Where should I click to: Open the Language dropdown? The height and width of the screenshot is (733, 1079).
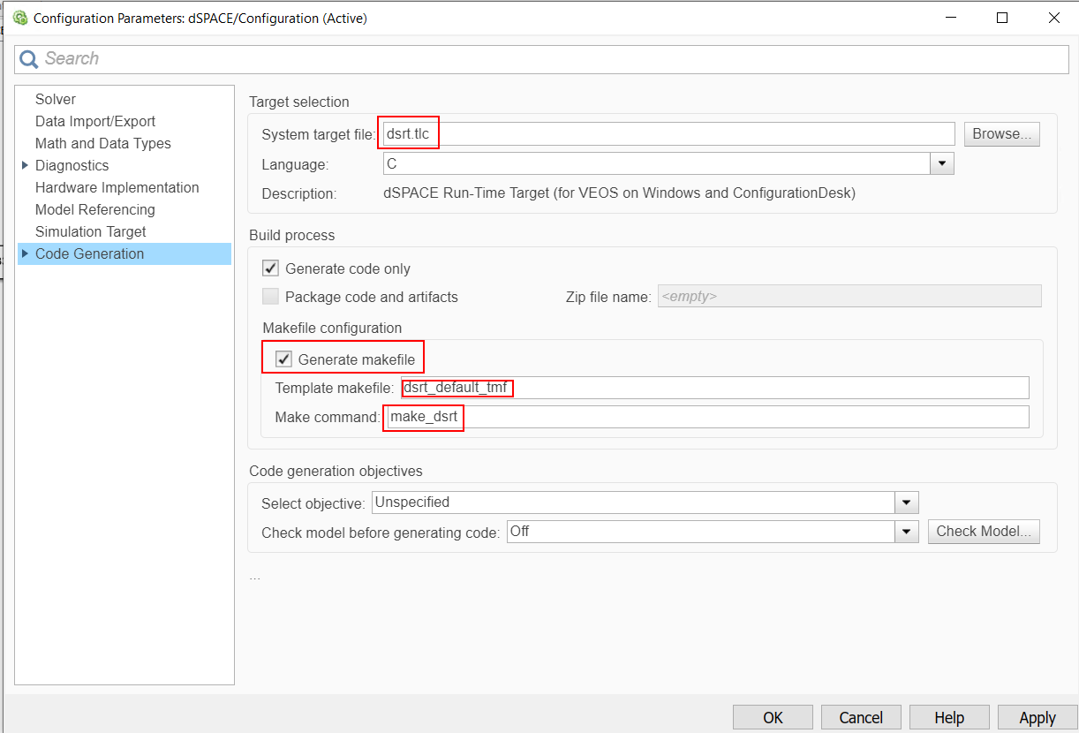942,163
